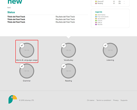137x110 pixels.
Task: Click the small 'text' subtitle under new
Action: point(9,7)
